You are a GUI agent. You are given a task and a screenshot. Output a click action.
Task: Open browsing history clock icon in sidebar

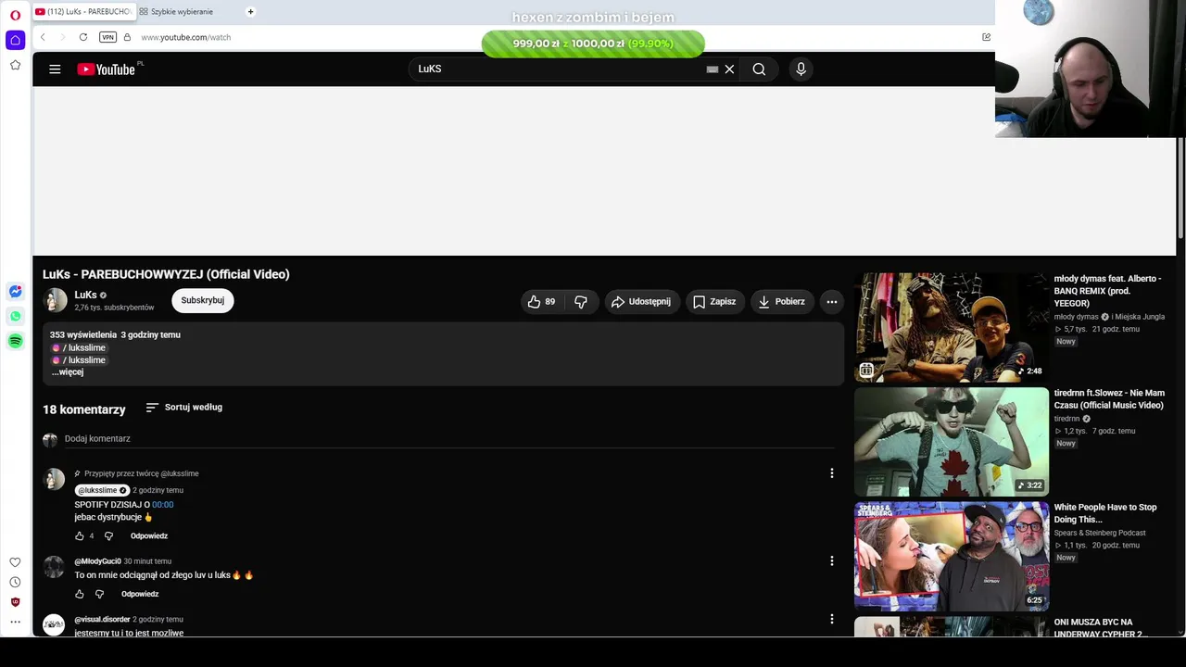point(15,582)
